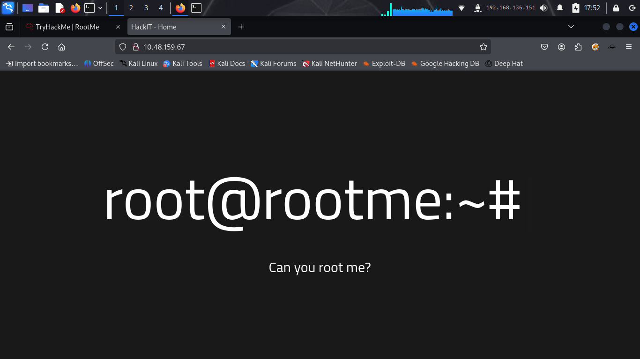
Task: Expand the list all tabs chevron
Action: [x=571, y=27]
